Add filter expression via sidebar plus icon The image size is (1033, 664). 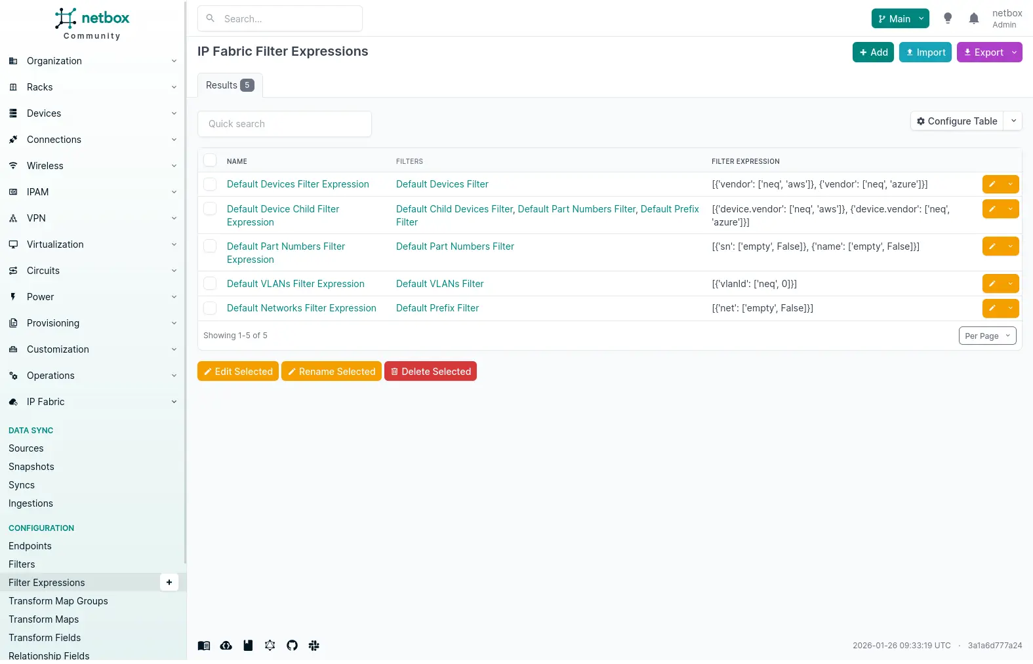click(169, 582)
